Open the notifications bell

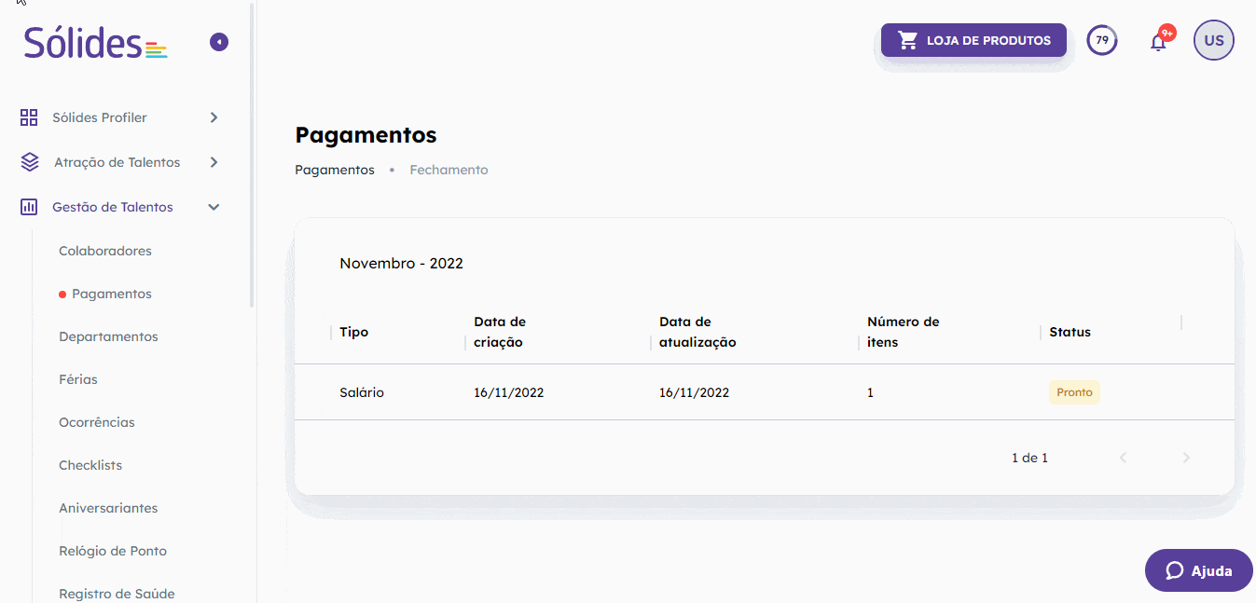1158,41
